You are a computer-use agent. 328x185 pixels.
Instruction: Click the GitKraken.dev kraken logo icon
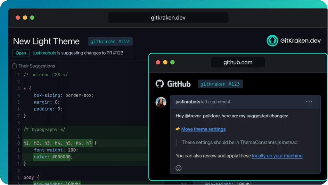coord(272,41)
